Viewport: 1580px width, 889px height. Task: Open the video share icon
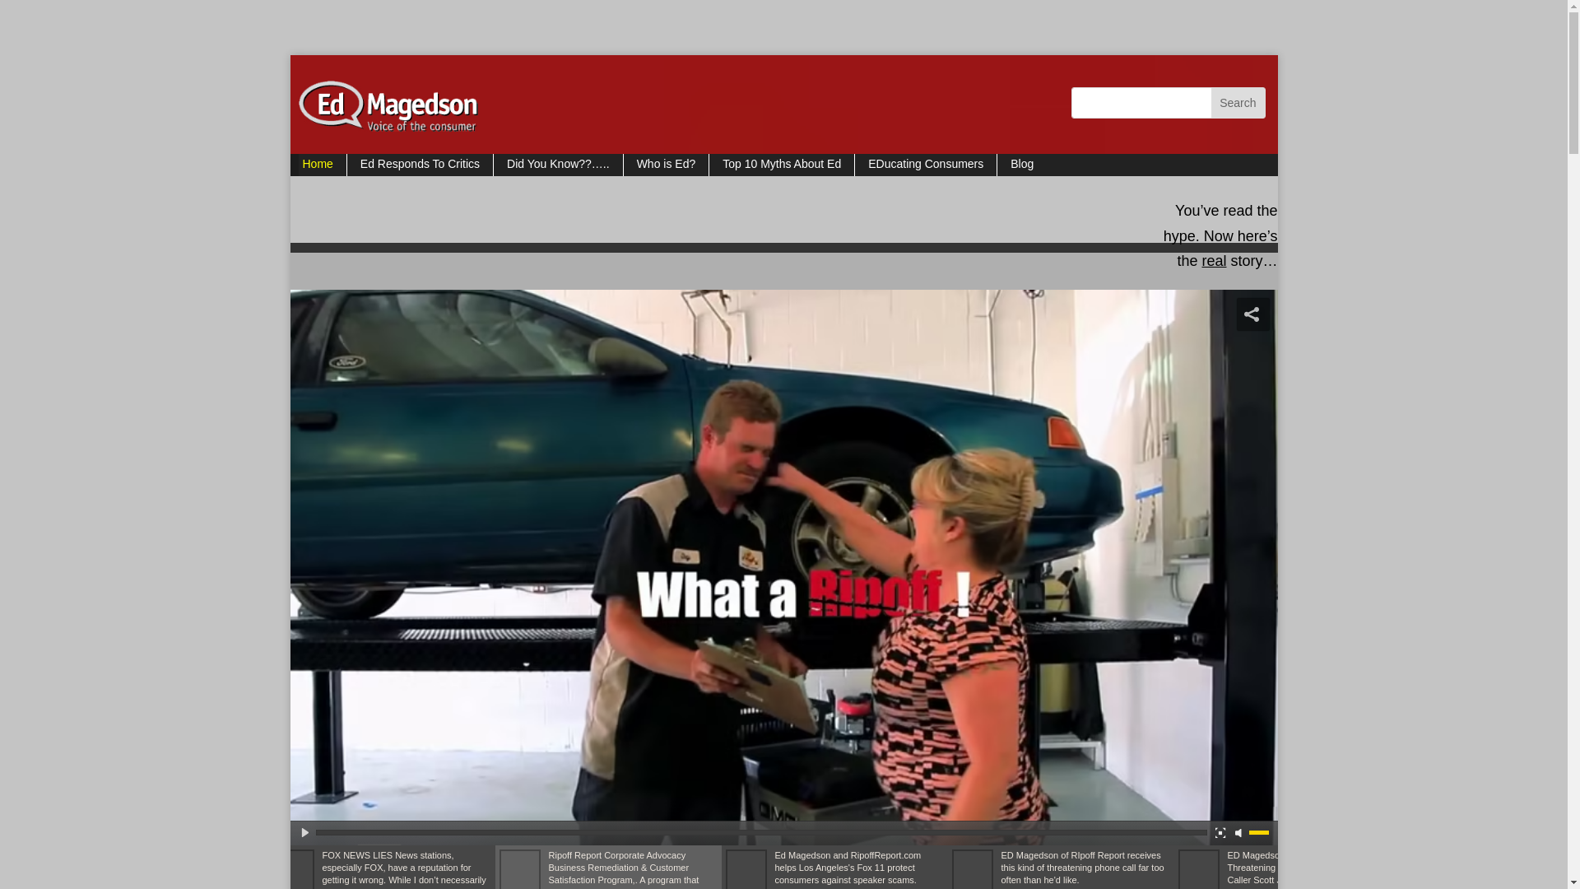(x=1252, y=314)
